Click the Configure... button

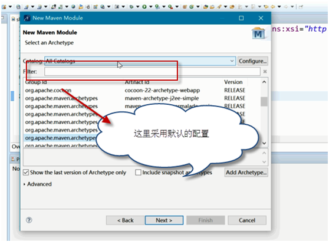[x=252, y=61]
